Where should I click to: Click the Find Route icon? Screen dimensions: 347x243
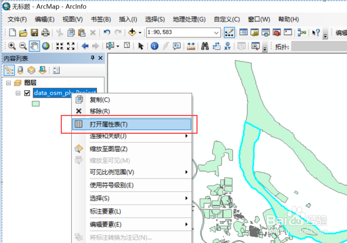pos(216,46)
